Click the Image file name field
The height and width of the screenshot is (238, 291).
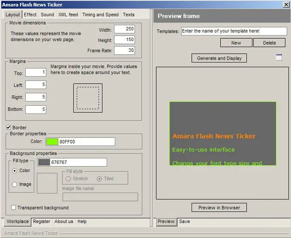pos(100,197)
